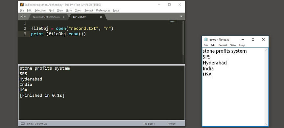This screenshot has height=128, width=284.
Task: Open the Tools menu
Action: click(78, 10)
